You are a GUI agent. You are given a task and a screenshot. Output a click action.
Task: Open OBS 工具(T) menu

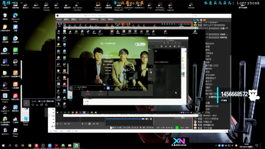103,20
